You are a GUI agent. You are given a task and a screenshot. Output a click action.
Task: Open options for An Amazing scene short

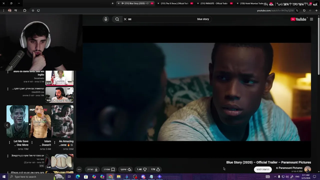coord(54,142)
